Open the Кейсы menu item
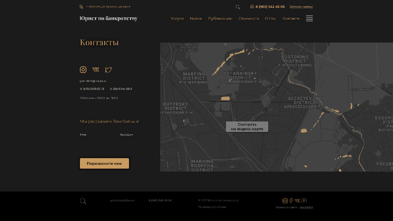The image size is (393, 221). pyautogui.click(x=196, y=19)
